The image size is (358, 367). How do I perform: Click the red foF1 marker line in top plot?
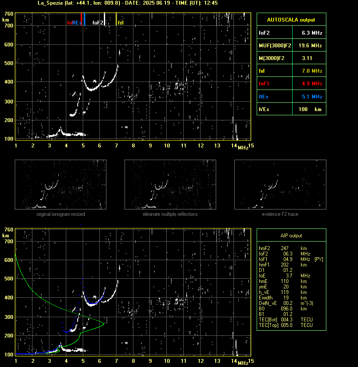pyautogui.click(x=81, y=19)
